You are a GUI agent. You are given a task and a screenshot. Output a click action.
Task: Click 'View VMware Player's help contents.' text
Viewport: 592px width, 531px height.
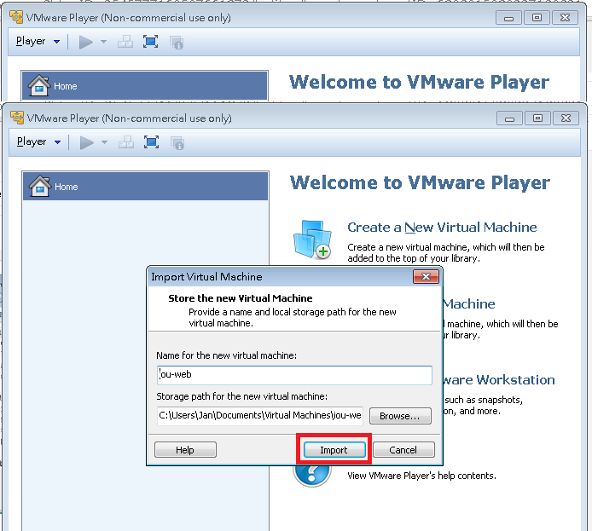[x=421, y=476]
